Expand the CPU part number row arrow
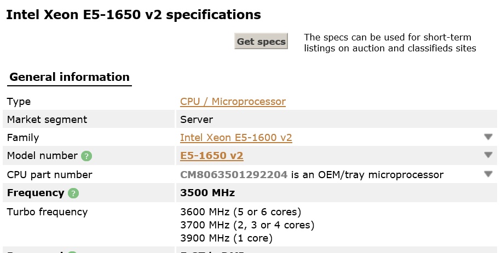Screen dimensions: 502x253 tap(488, 174)
